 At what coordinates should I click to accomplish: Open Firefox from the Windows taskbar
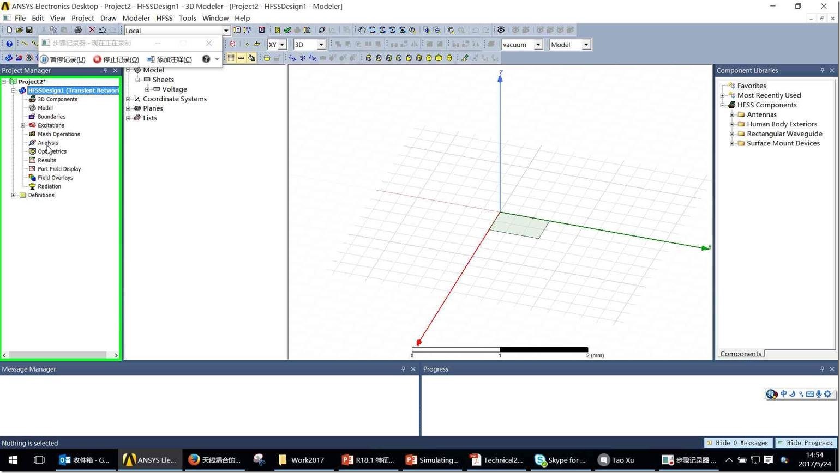(x=214, y=460)
